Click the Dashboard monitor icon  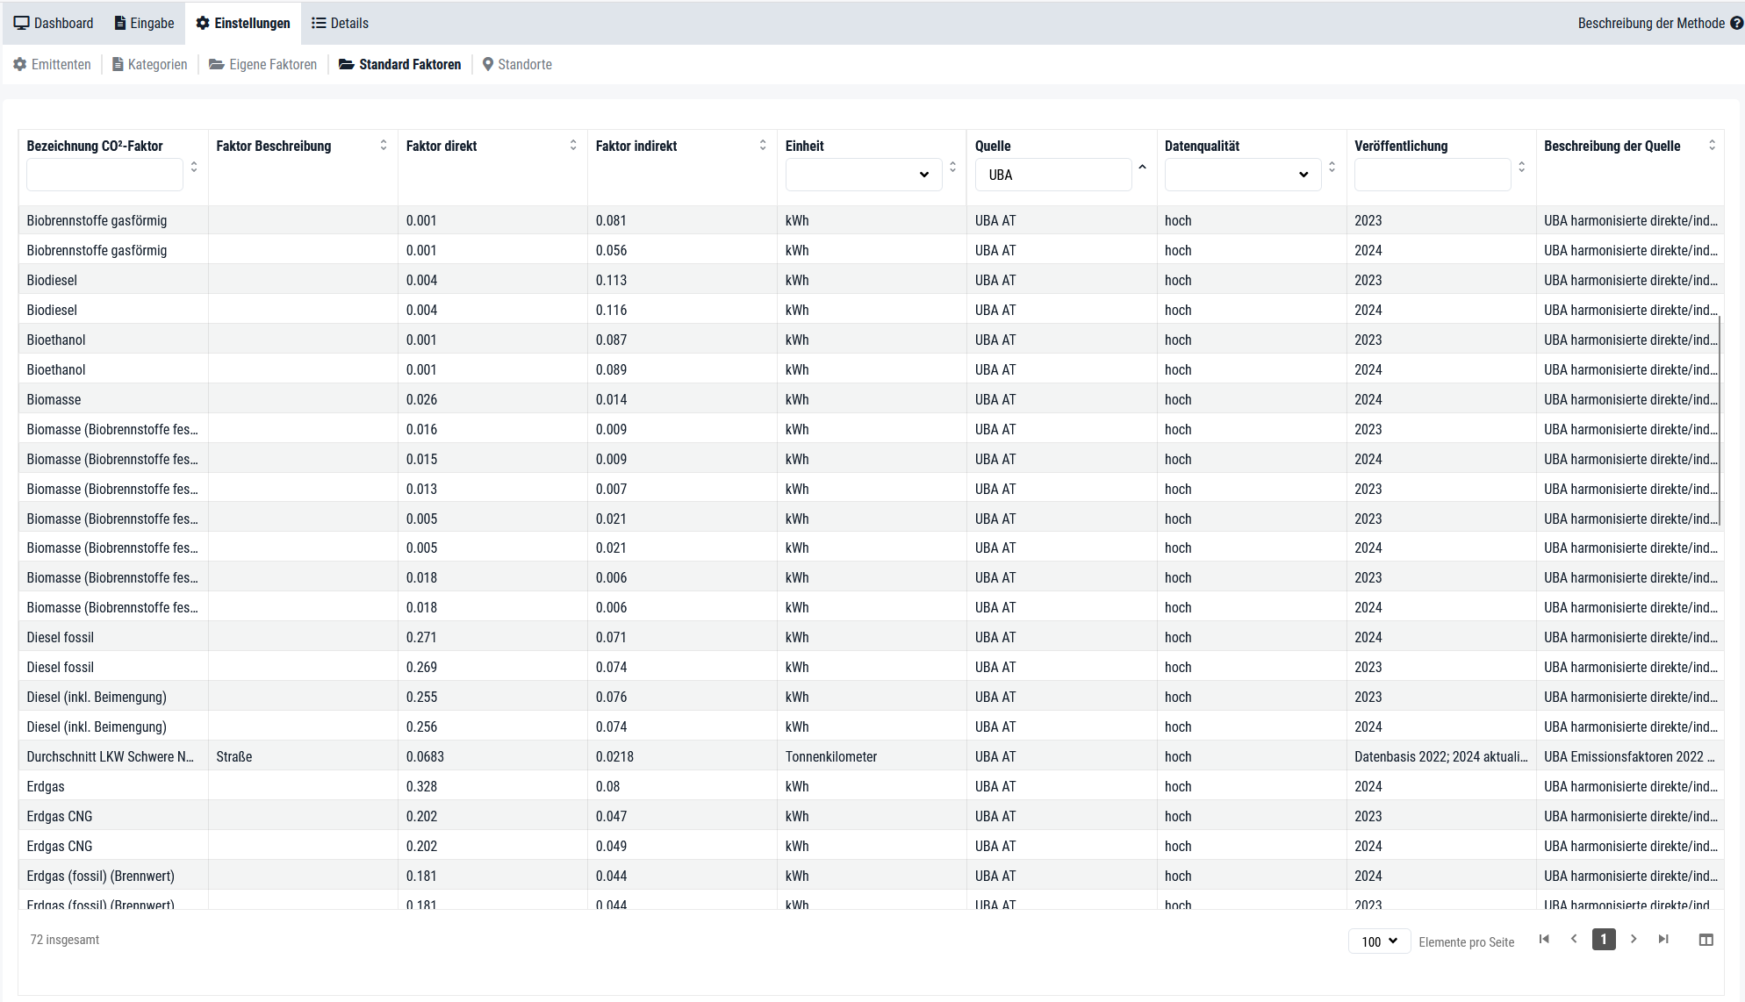[21, 23]
